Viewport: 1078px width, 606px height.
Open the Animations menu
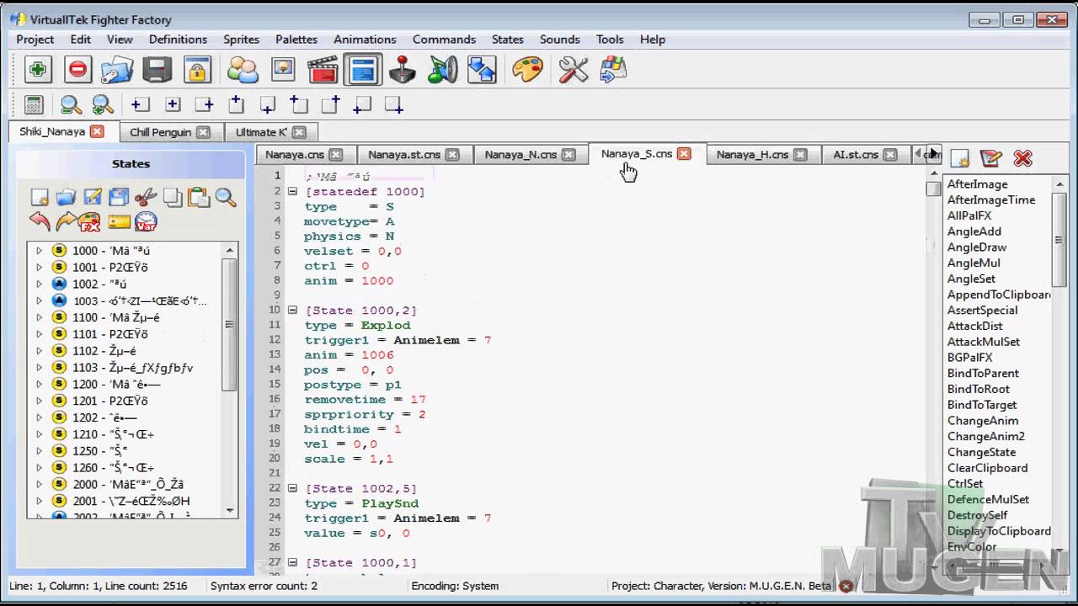365,40
